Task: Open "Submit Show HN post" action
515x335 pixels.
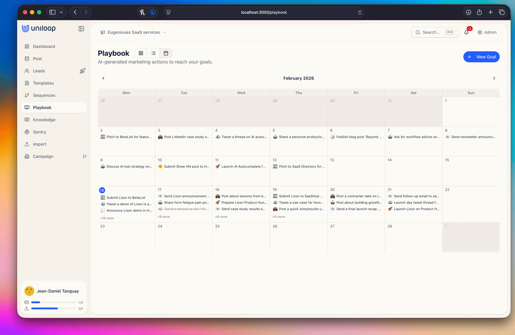Action: click(x=184, y=166)
